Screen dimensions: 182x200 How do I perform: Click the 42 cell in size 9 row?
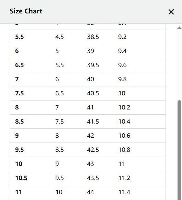tap(91, 136)
